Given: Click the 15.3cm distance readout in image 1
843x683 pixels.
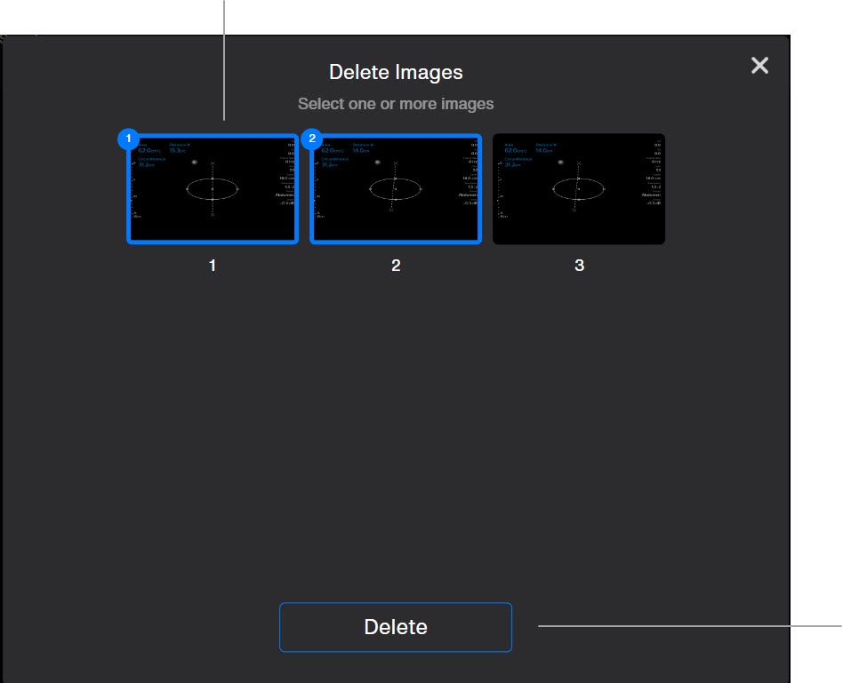Looking at the screenshot, I should click(x=177, y=151).
